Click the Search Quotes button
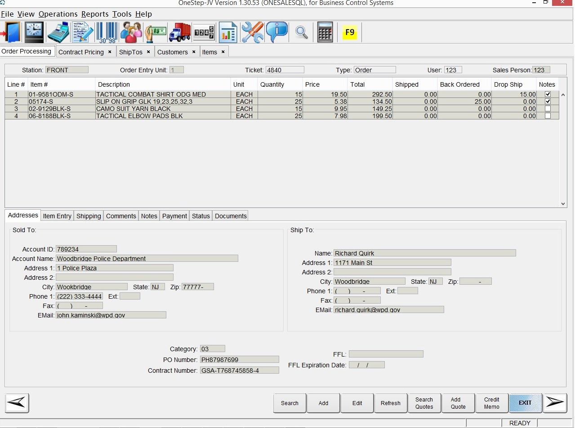 424,403
